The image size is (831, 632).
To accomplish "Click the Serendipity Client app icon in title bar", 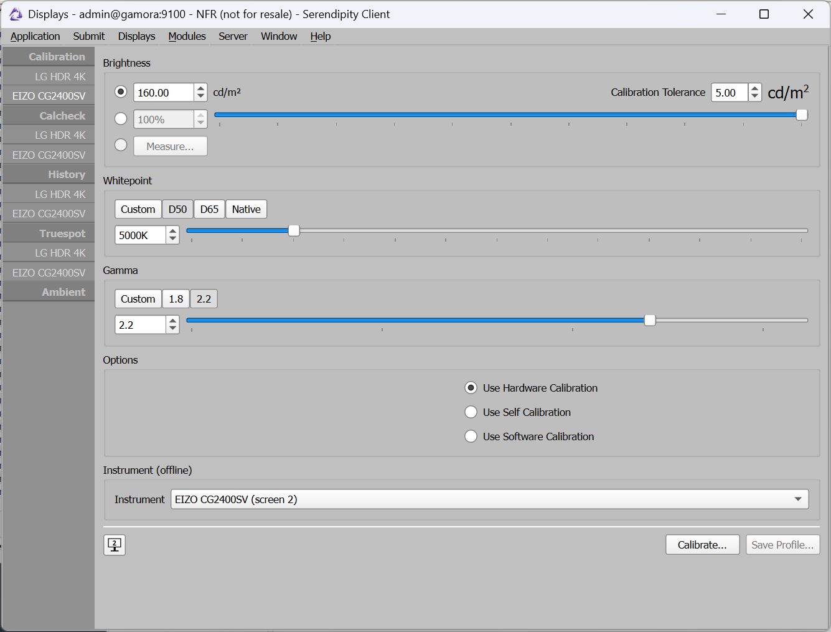I will point(16,14).
